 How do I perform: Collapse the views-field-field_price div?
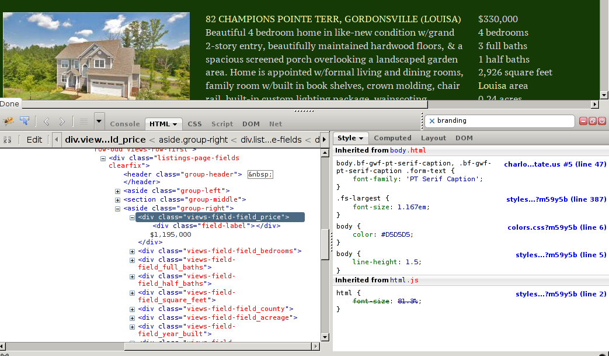pos(132,217)
